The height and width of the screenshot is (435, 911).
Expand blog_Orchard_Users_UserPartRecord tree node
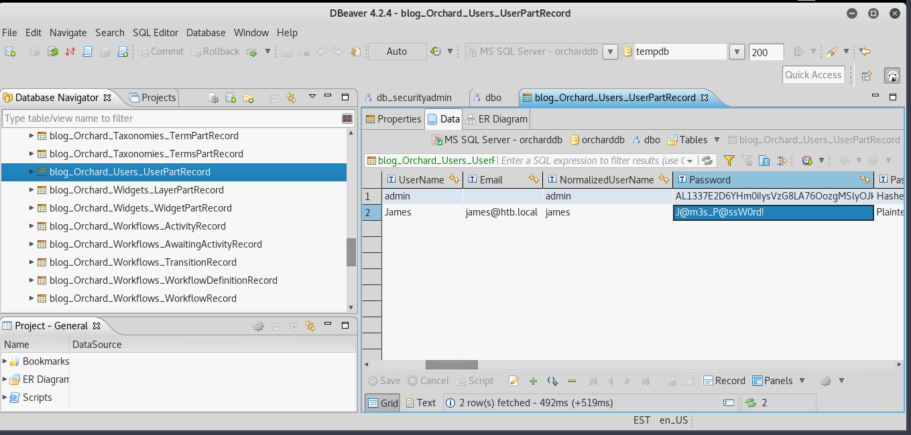point(31,172)
